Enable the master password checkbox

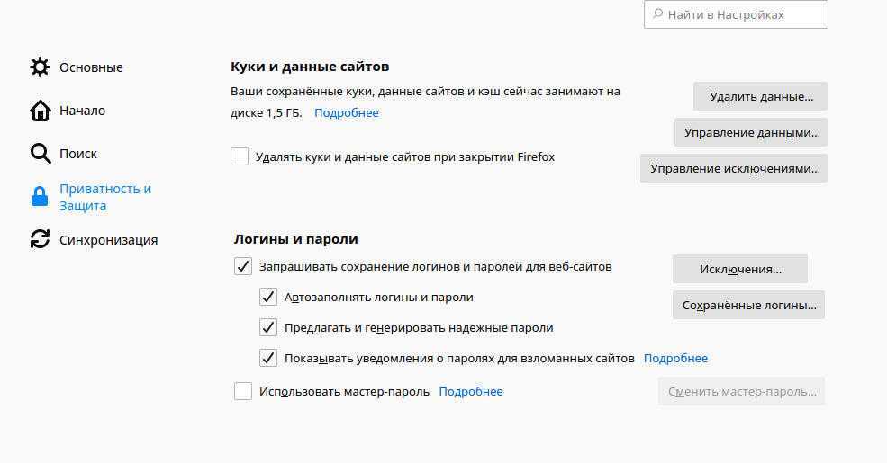click(x=243, y=391)
